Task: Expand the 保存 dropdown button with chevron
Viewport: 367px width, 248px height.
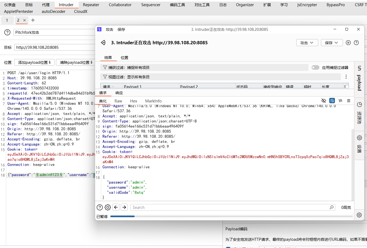Action: (332, 43)
